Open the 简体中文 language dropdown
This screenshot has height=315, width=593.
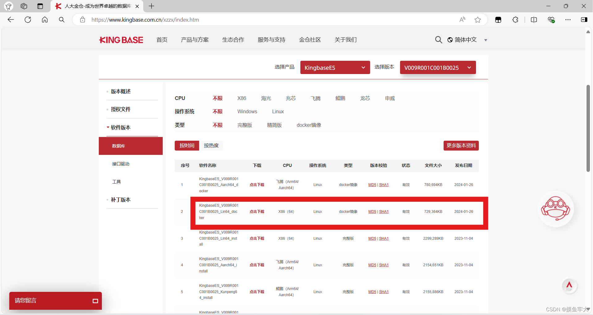[467, 40]
